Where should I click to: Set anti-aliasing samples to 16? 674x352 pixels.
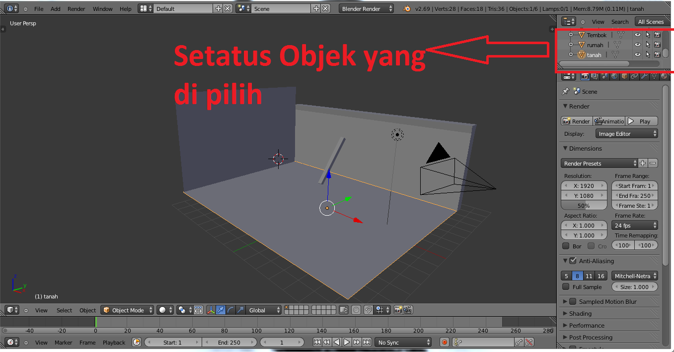(601, 276)
